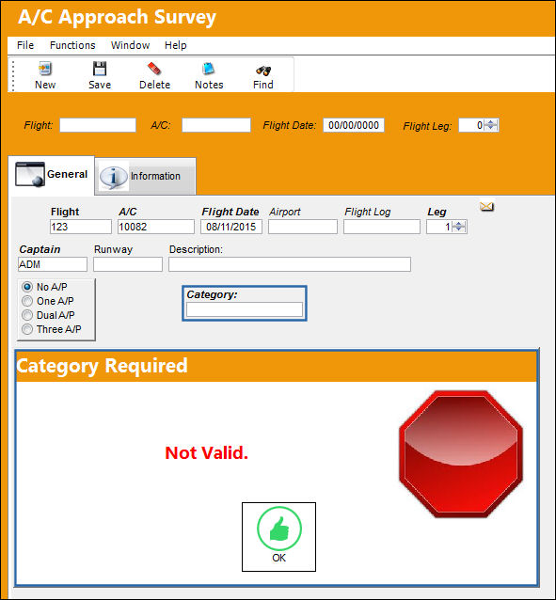Switch to the Information tab

click(146, 176)
